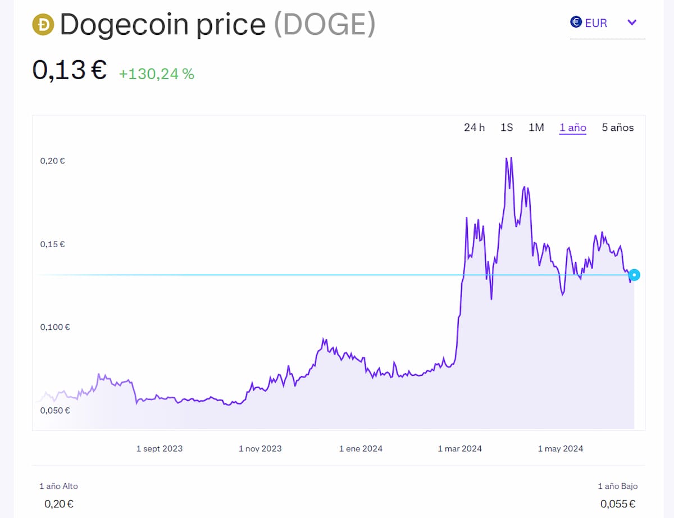Screen dimensions: 674x518
Task: Click the 1 año Alto label
Action: (59, 486)
